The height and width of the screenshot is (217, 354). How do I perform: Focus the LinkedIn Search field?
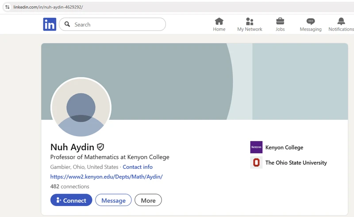point(117,24)
